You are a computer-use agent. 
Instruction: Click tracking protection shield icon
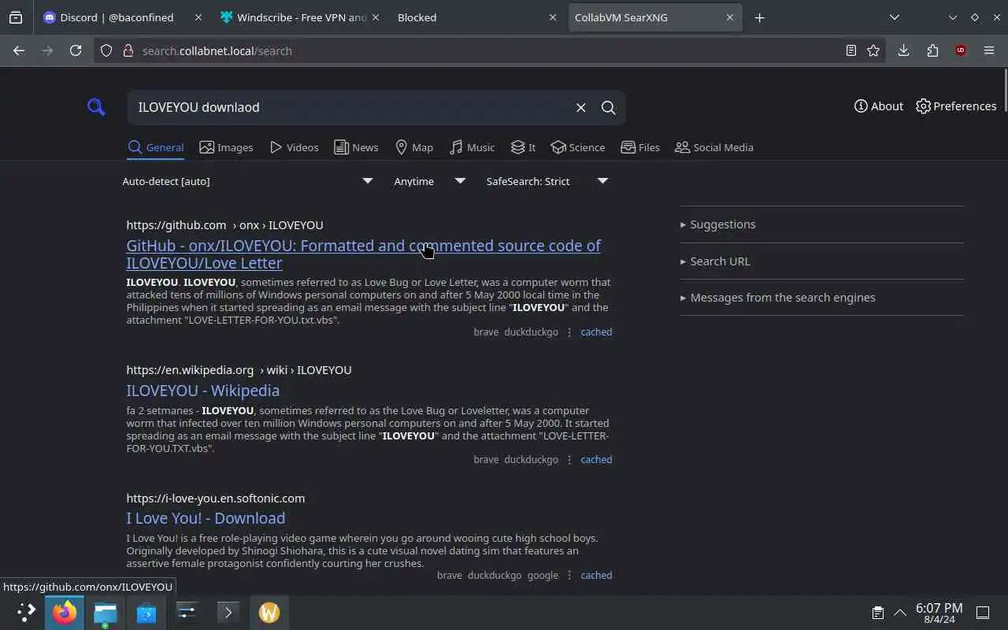click(x=106, y=50)
